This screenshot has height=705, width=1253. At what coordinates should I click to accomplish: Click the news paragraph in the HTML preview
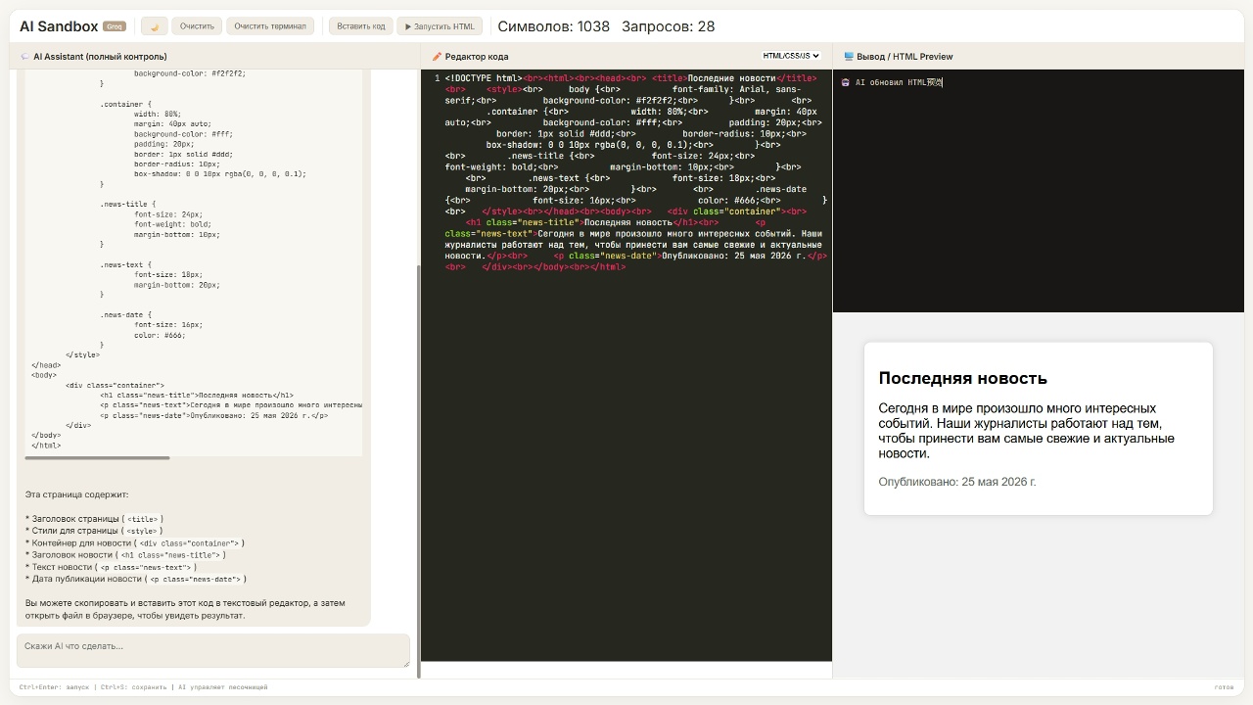tap(1026, 431)
